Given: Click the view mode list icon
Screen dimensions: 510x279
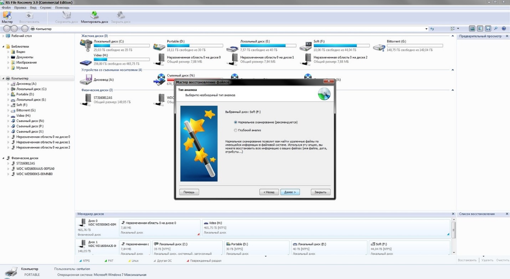Looking at the screenshot, I should (x=453, y=29).
